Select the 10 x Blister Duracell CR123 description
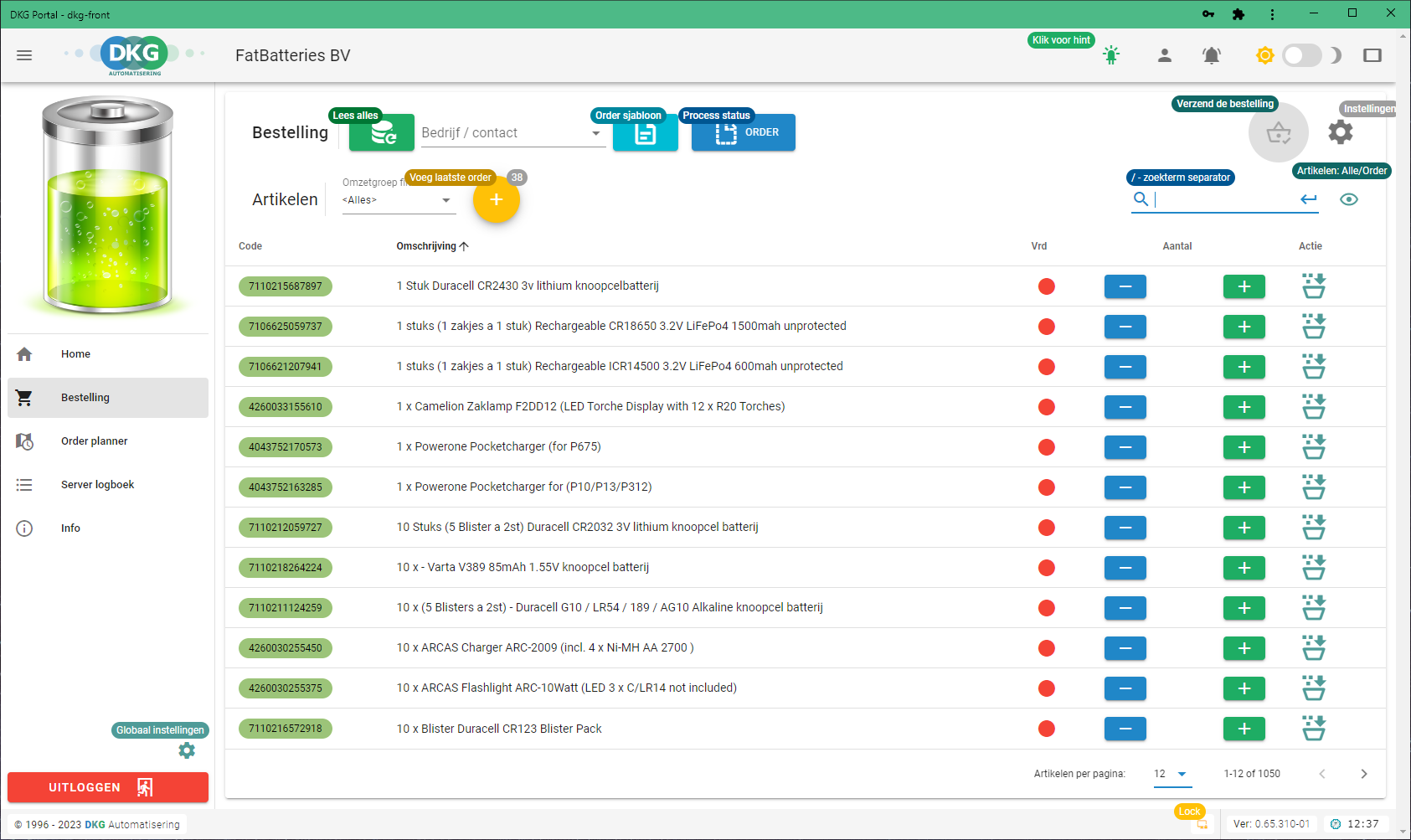 point(499,729)
